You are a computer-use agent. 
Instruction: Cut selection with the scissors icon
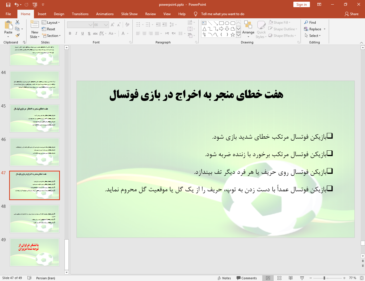coord(17,22)
